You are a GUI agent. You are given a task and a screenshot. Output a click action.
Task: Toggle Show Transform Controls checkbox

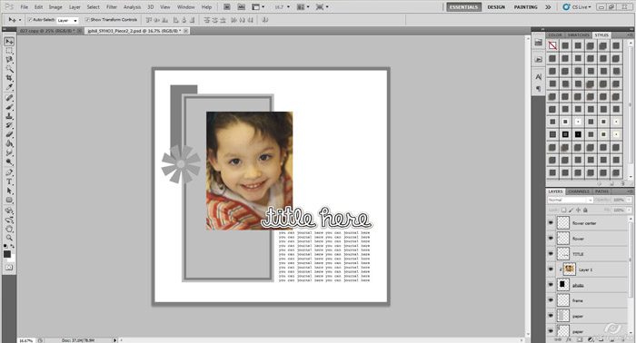87,19
